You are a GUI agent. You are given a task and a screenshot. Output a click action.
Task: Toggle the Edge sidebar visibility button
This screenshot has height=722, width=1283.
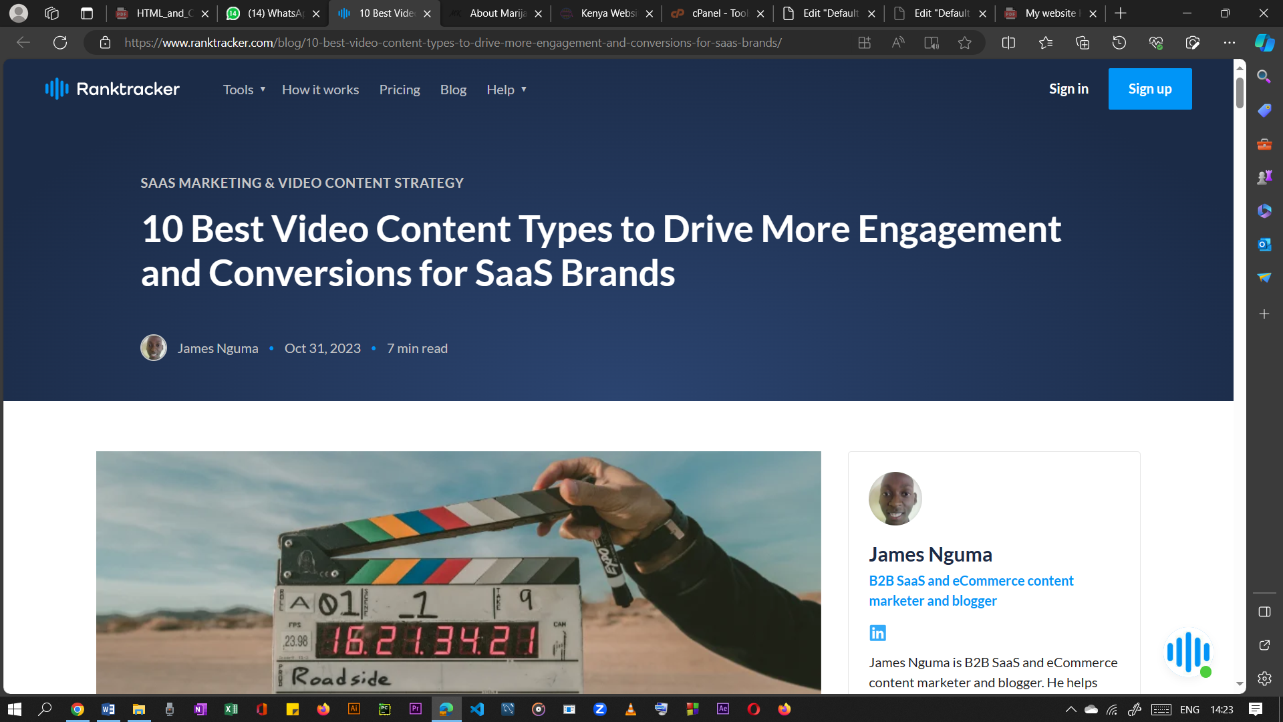pos(1264,612)
